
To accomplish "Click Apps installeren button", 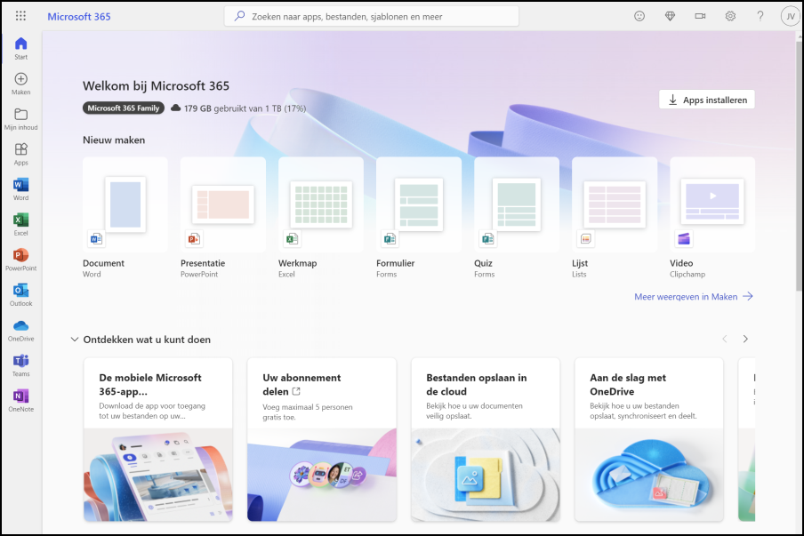I will (706, 100).
